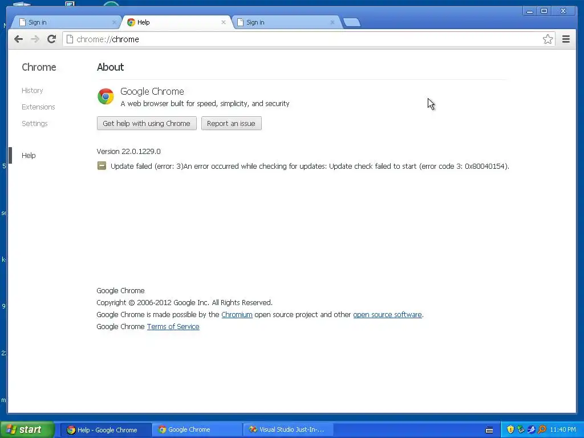Open the Terms of Service link
This screenshot has height=438, width=584.
[173, 326]
